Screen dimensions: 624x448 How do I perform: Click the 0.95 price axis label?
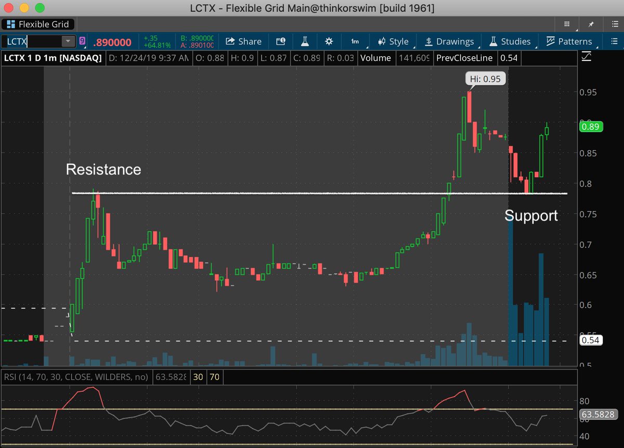pyautogui.click(x=589, y=93)
